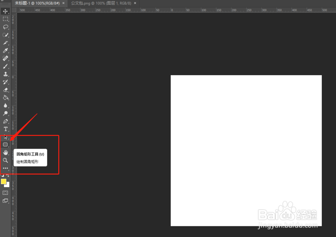336x237 pixels.
Task: Select the Zoom magnifier tool
Action: tap(5, 160)
